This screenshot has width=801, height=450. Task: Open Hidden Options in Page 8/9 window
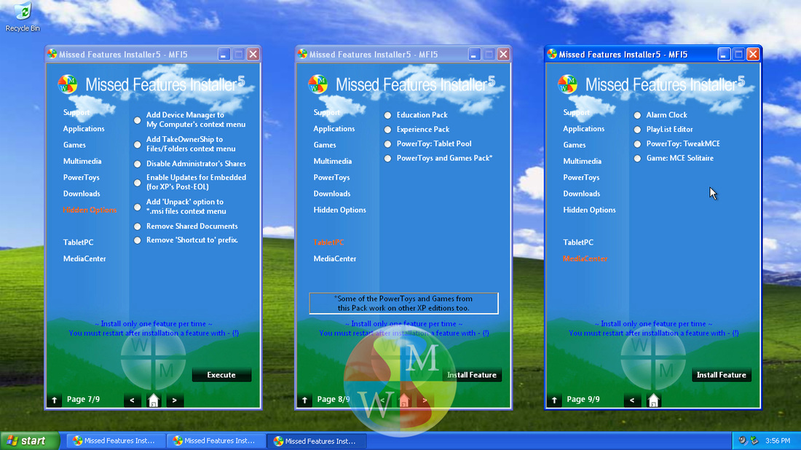[340, 210]
